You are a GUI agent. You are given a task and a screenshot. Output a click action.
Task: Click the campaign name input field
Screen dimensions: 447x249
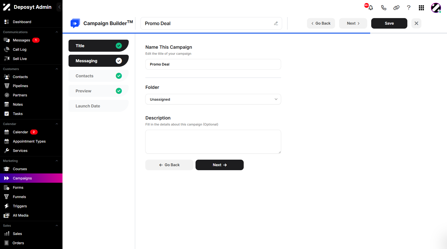[213, 64]
